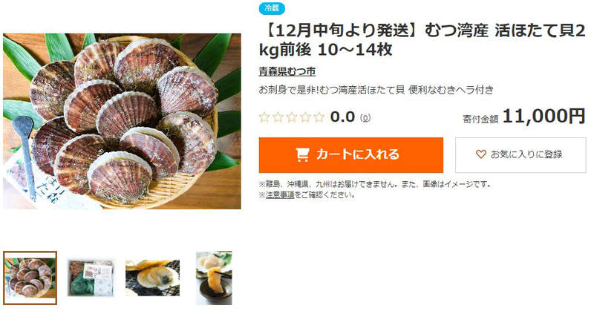Add item with カートに入れる button
This screenshot has width=594, height=314.
point(350,155)
